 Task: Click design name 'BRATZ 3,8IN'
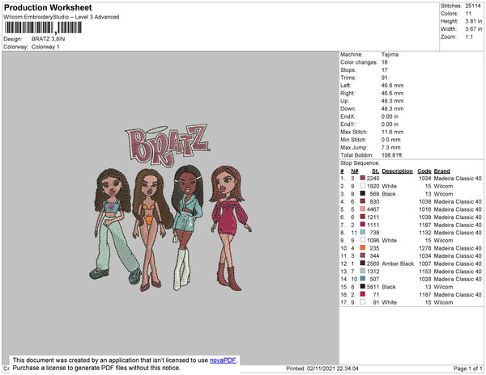click(x=48, y=39)
